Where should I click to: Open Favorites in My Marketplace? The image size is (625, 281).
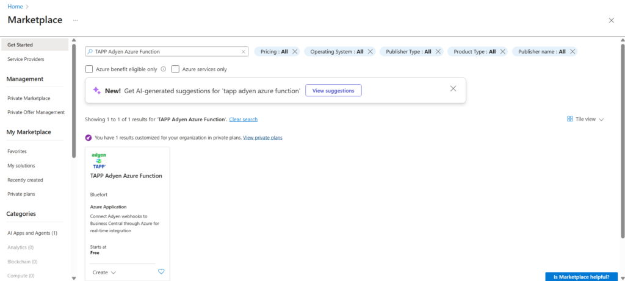click(17, 151)
